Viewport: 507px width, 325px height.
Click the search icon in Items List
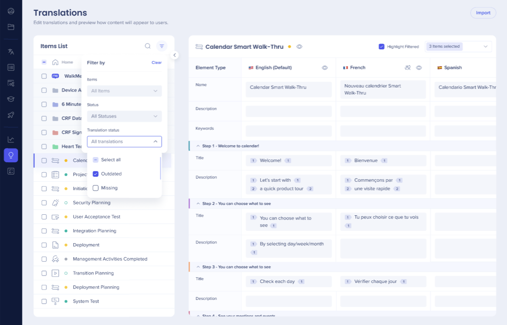(x=148, y=46)
